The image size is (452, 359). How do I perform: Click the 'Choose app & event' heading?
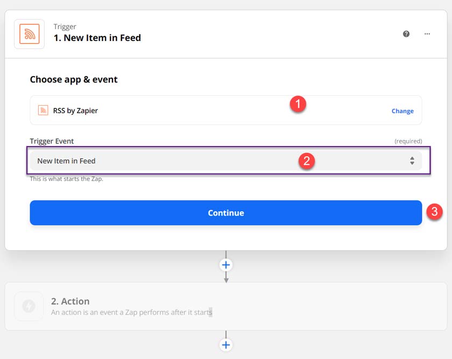74,79
